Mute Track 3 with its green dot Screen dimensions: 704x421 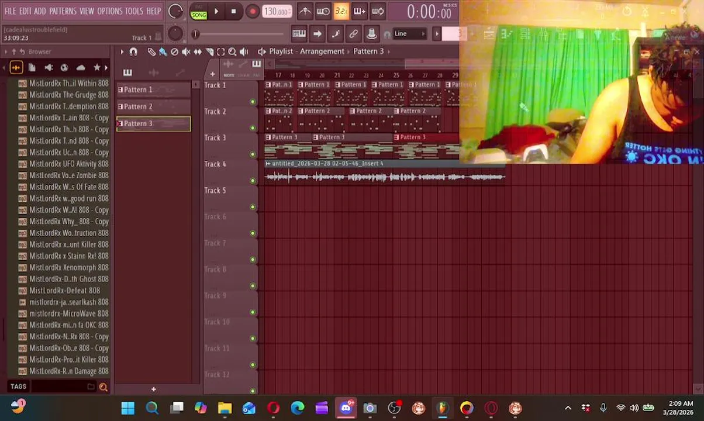point(253,154)
